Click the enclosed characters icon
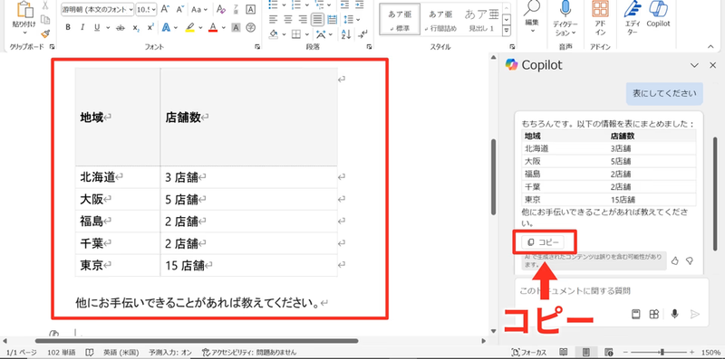Image resolution: width=725 pixels, height=359 pixels. (x=251, y=27)
